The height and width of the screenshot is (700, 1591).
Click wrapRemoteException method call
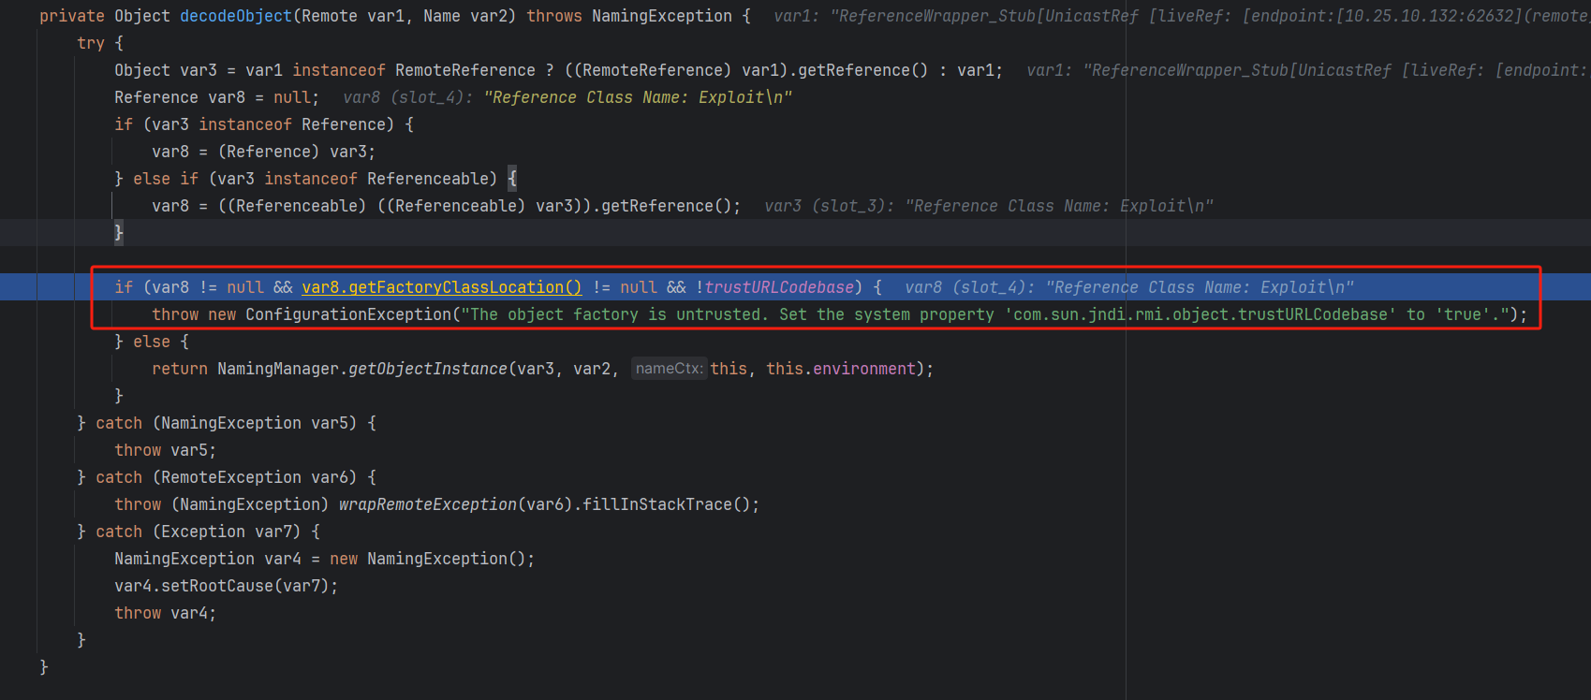pyautogui.click(x=428, y=504)
